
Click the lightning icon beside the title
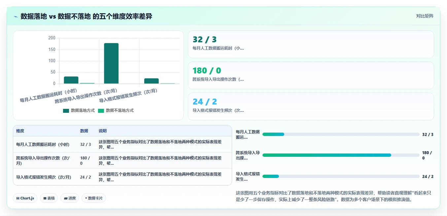[16, 17]
